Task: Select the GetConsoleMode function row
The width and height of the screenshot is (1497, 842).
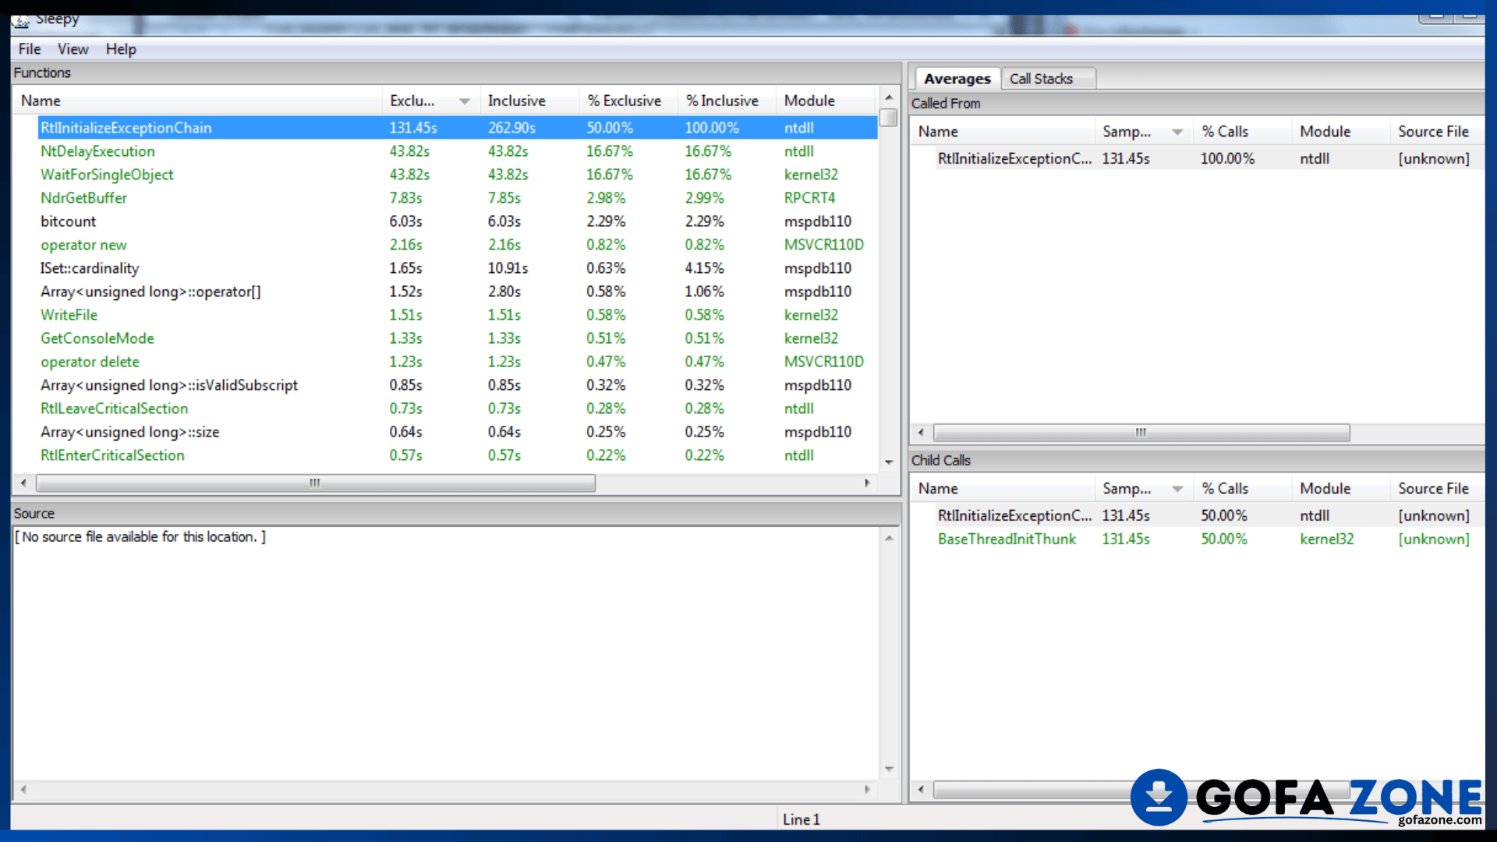Action: point(457,338)
